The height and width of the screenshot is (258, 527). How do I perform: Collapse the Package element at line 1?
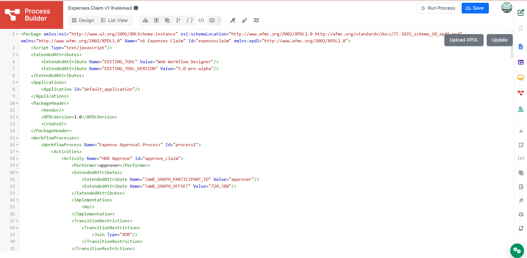[17, 34]
